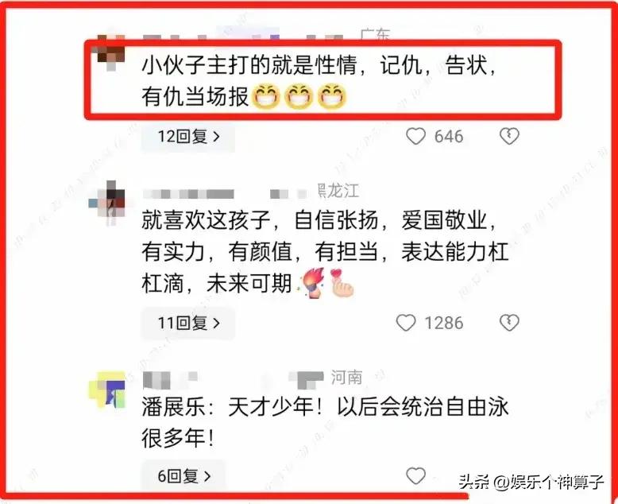Image resolution: width=618 pixels, height=504 pixels.
Task: Click the 1286 like count
Action: pyautogui.click(x=444, y=323)
